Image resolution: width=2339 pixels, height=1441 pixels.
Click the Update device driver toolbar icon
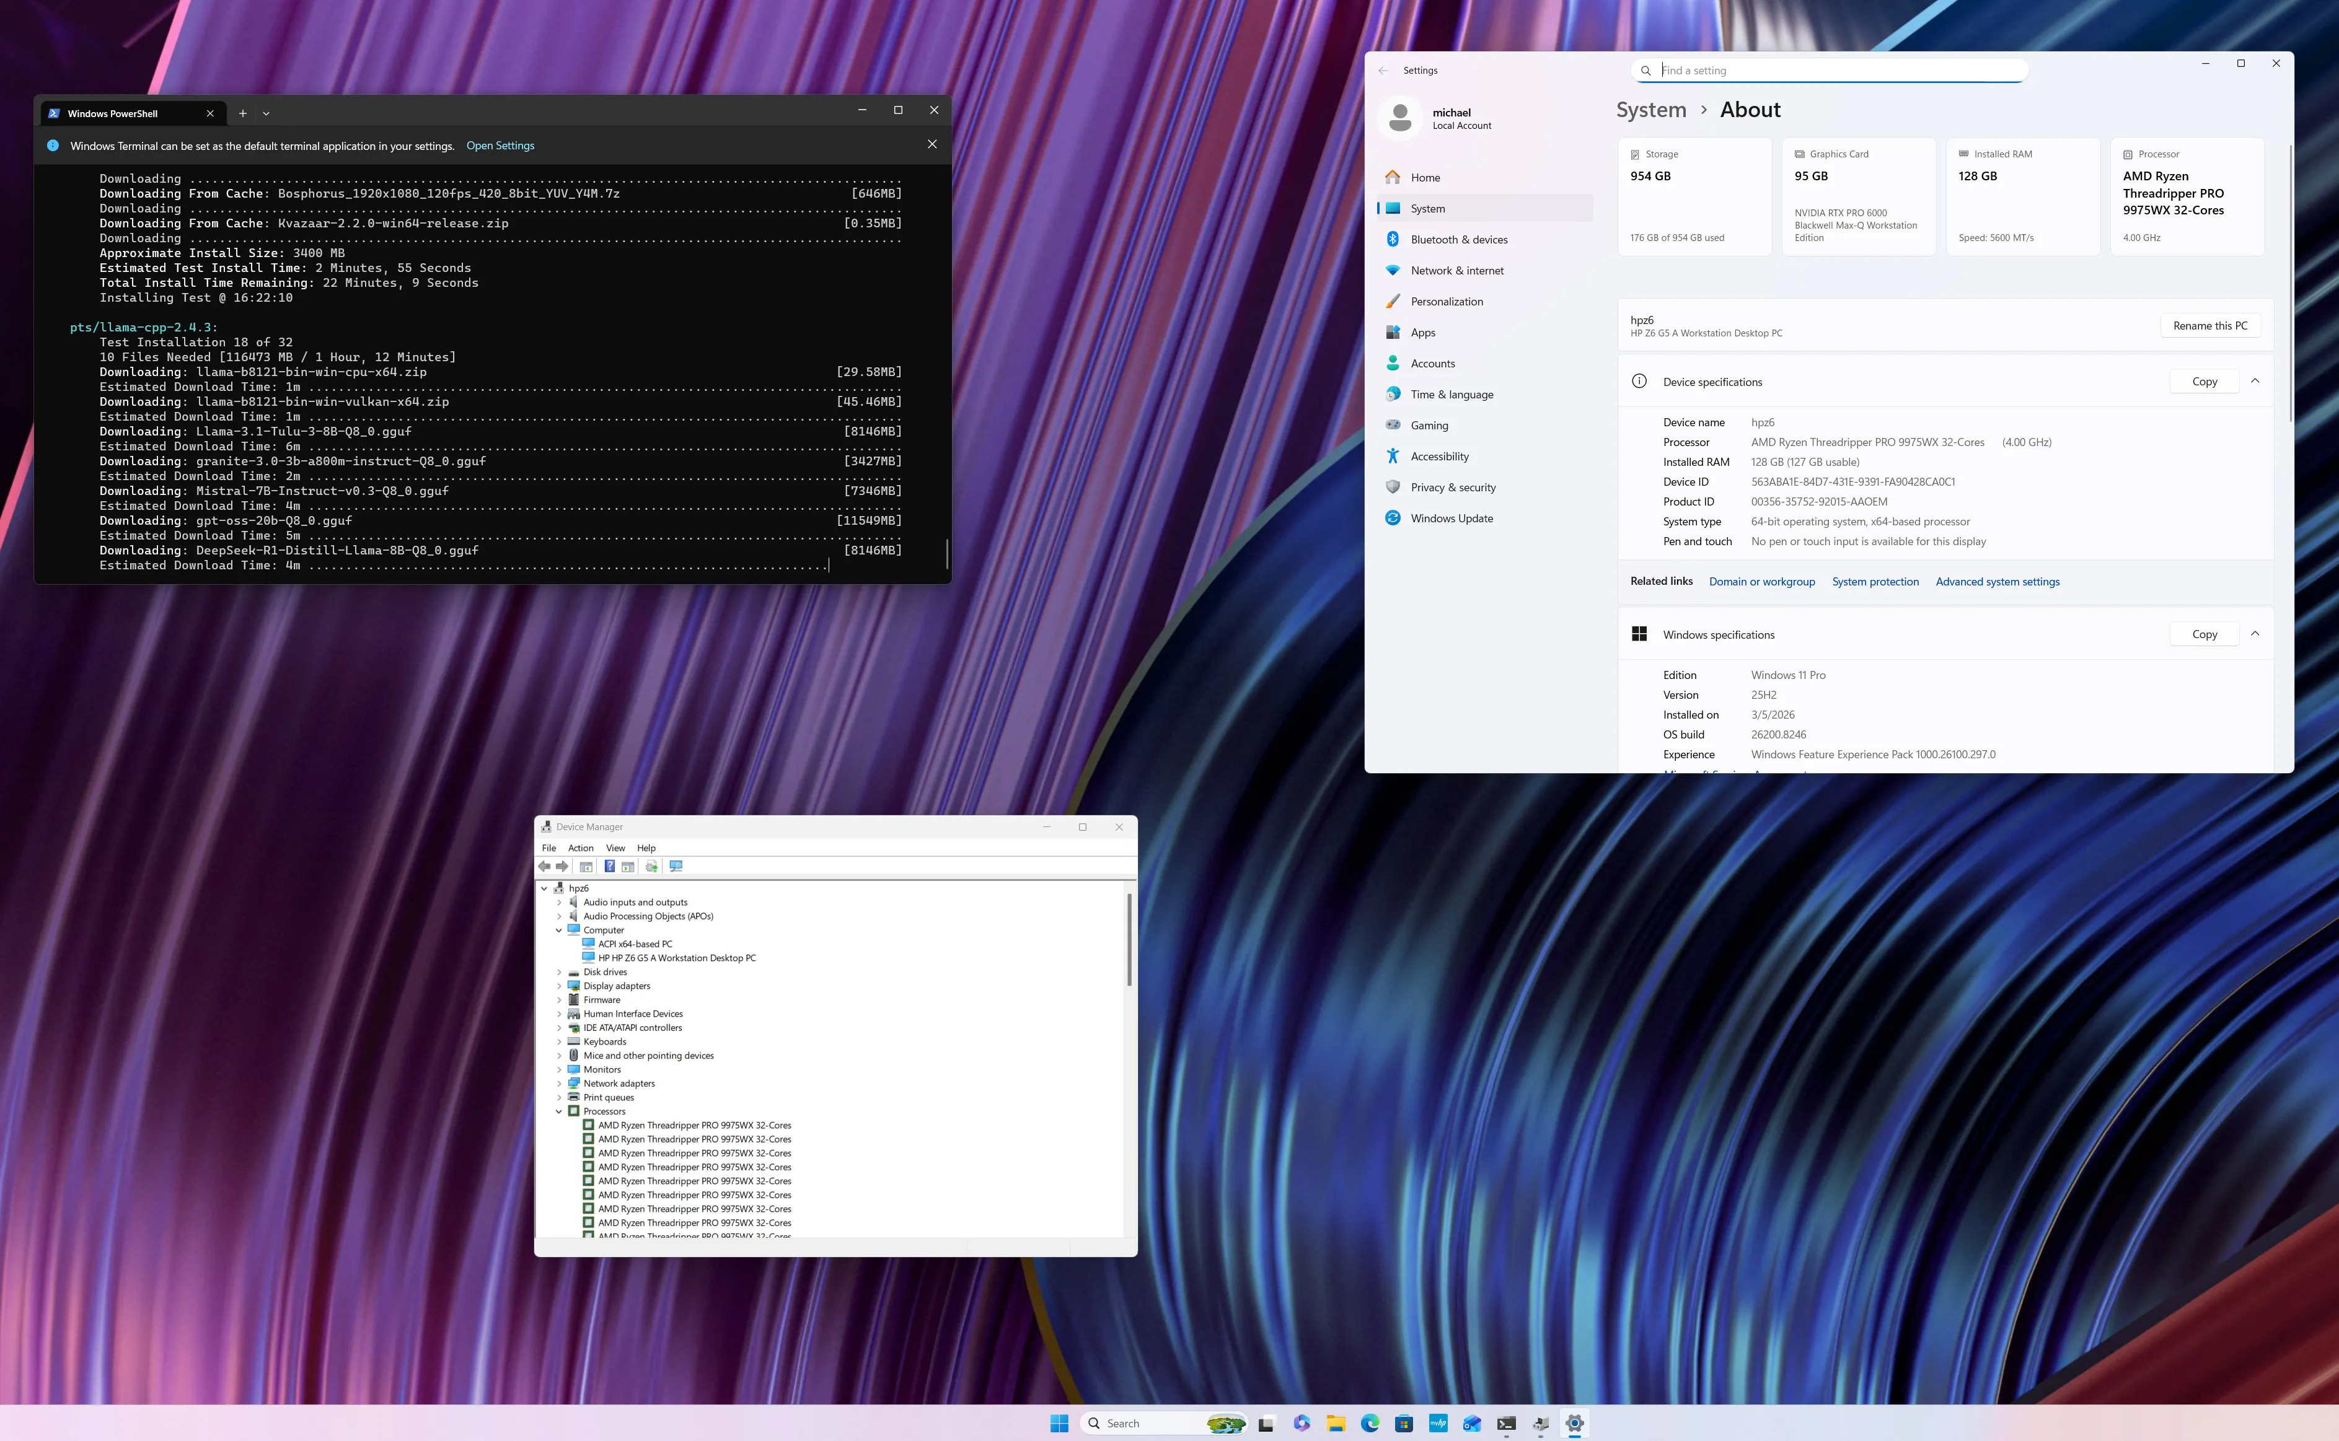pos(652,866)
